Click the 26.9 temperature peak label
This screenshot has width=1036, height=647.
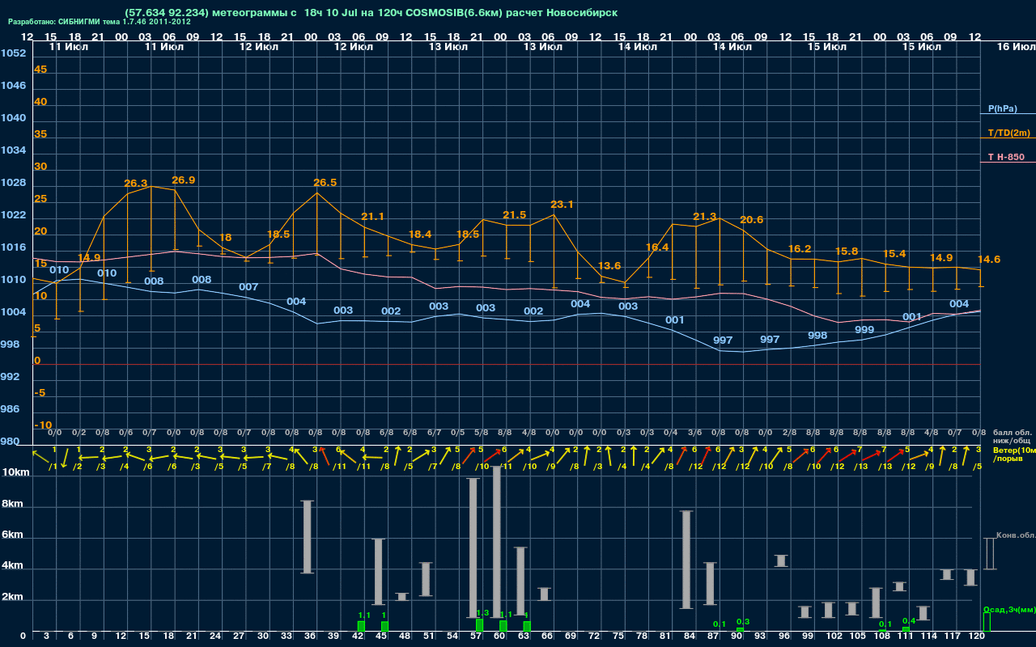[184, 180]
